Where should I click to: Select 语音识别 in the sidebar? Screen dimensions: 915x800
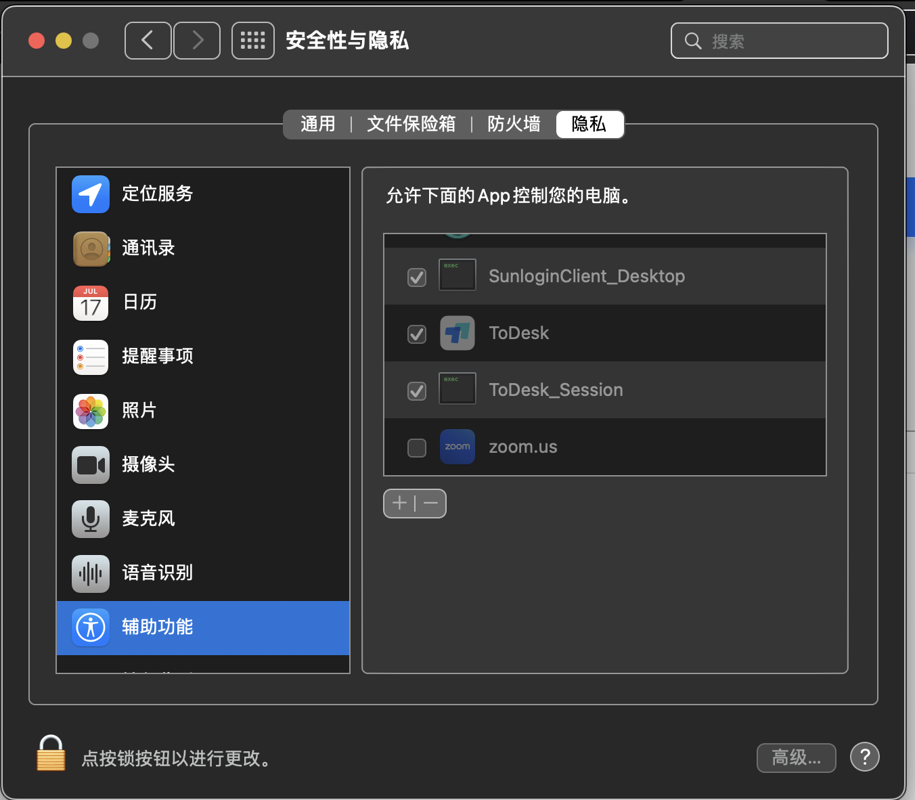[203, 573]
